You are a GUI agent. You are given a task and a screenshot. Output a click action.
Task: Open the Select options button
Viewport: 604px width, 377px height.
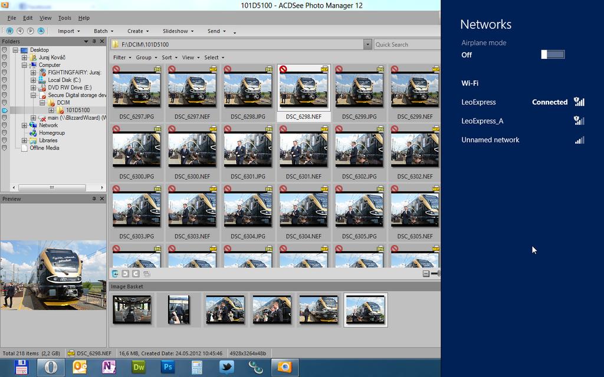214,57
